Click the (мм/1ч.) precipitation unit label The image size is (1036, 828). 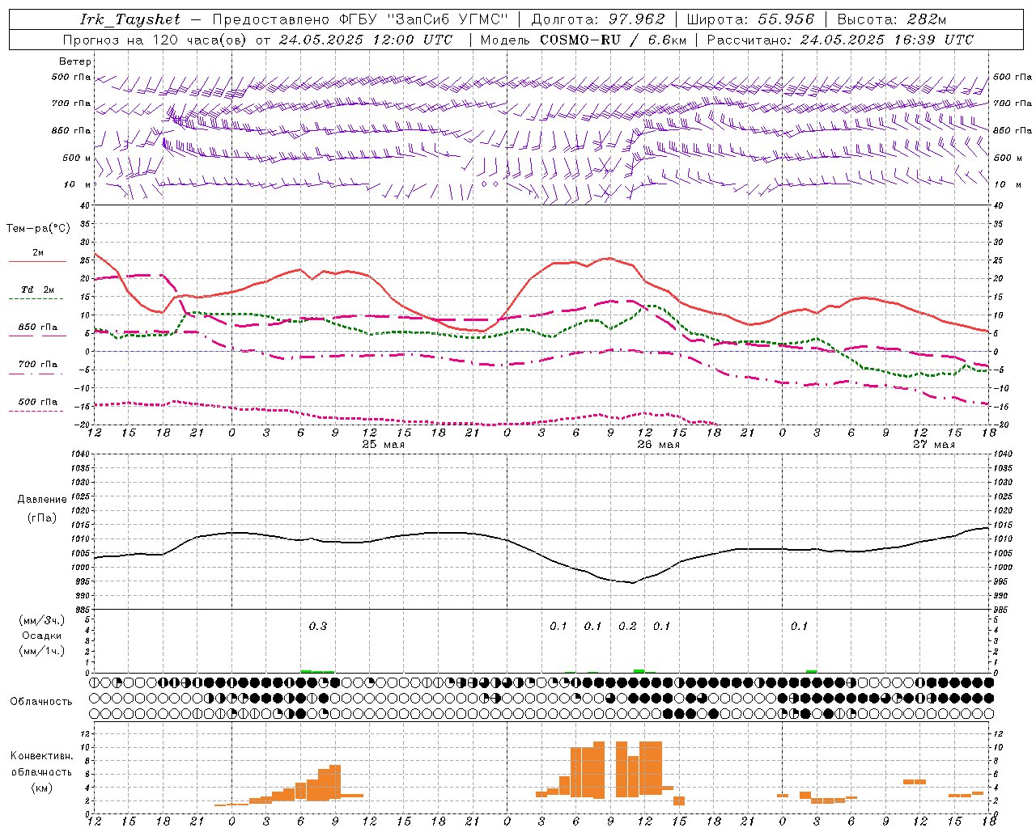(42, 651)
